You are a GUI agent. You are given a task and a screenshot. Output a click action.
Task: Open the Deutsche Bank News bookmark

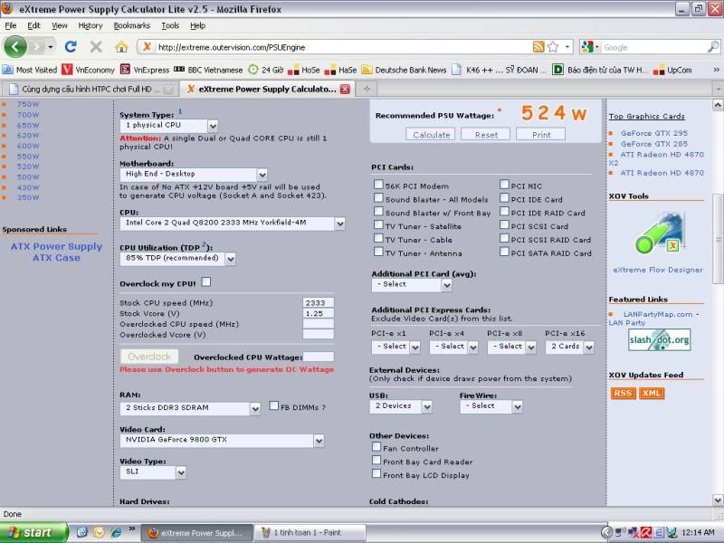404,70
